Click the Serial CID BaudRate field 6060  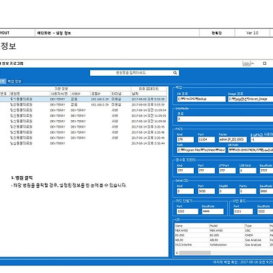pos(266,191)
